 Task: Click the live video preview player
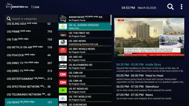pyautogui.click(x=149, y=37)
